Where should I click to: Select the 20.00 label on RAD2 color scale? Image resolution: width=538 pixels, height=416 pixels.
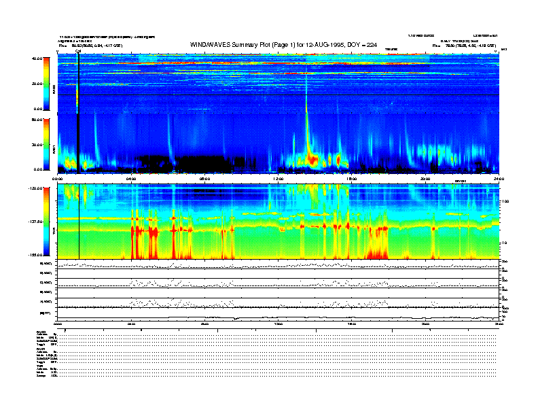37,84
